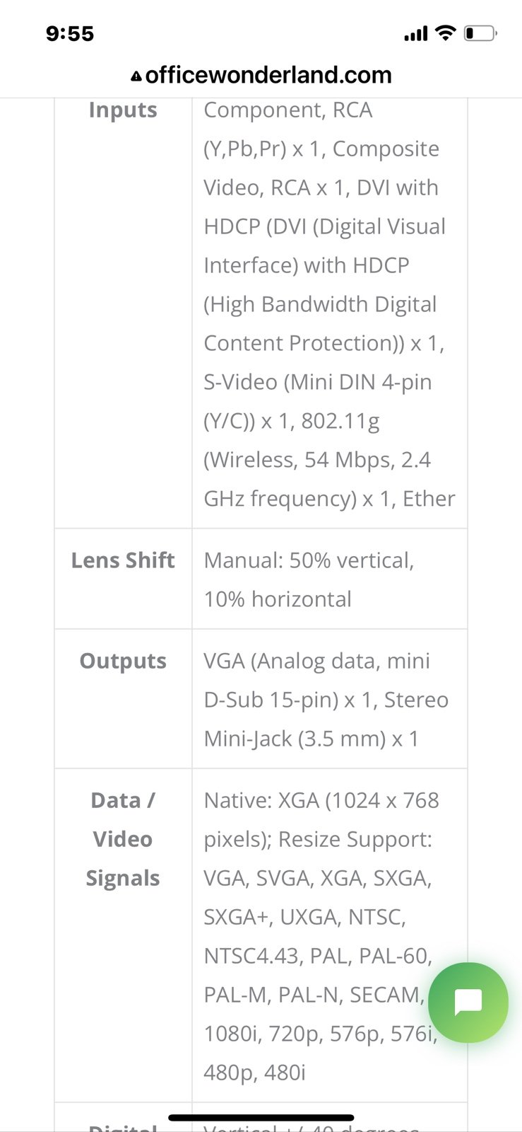Select the Data / Video Signals label
Image resolution: width=522 pixels, height=1132 pixels.
tap(123, 839)
